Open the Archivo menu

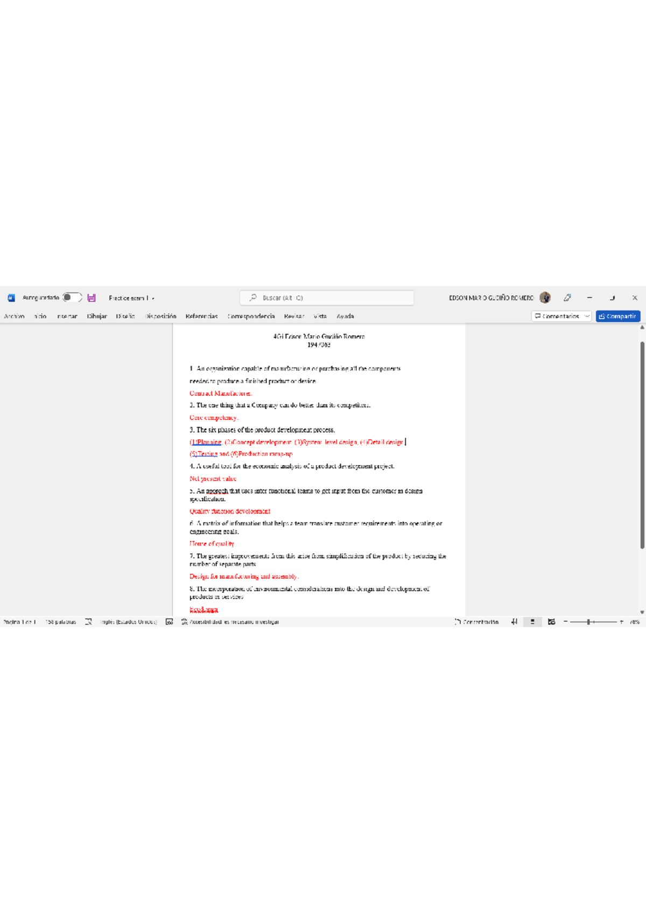(14, 317)
